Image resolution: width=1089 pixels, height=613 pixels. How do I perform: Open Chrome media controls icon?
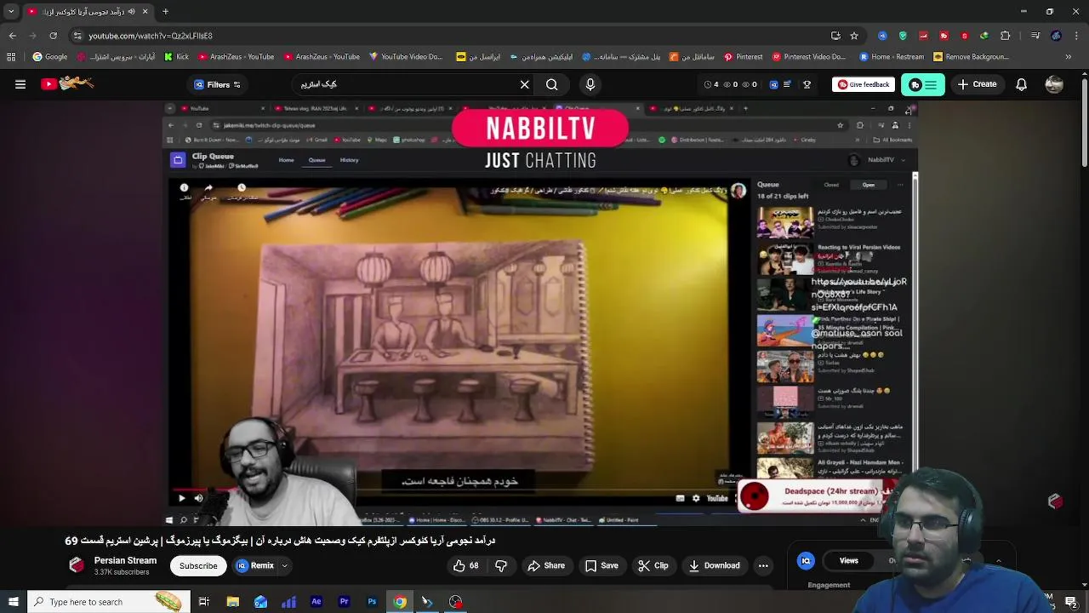point(1035,36)
